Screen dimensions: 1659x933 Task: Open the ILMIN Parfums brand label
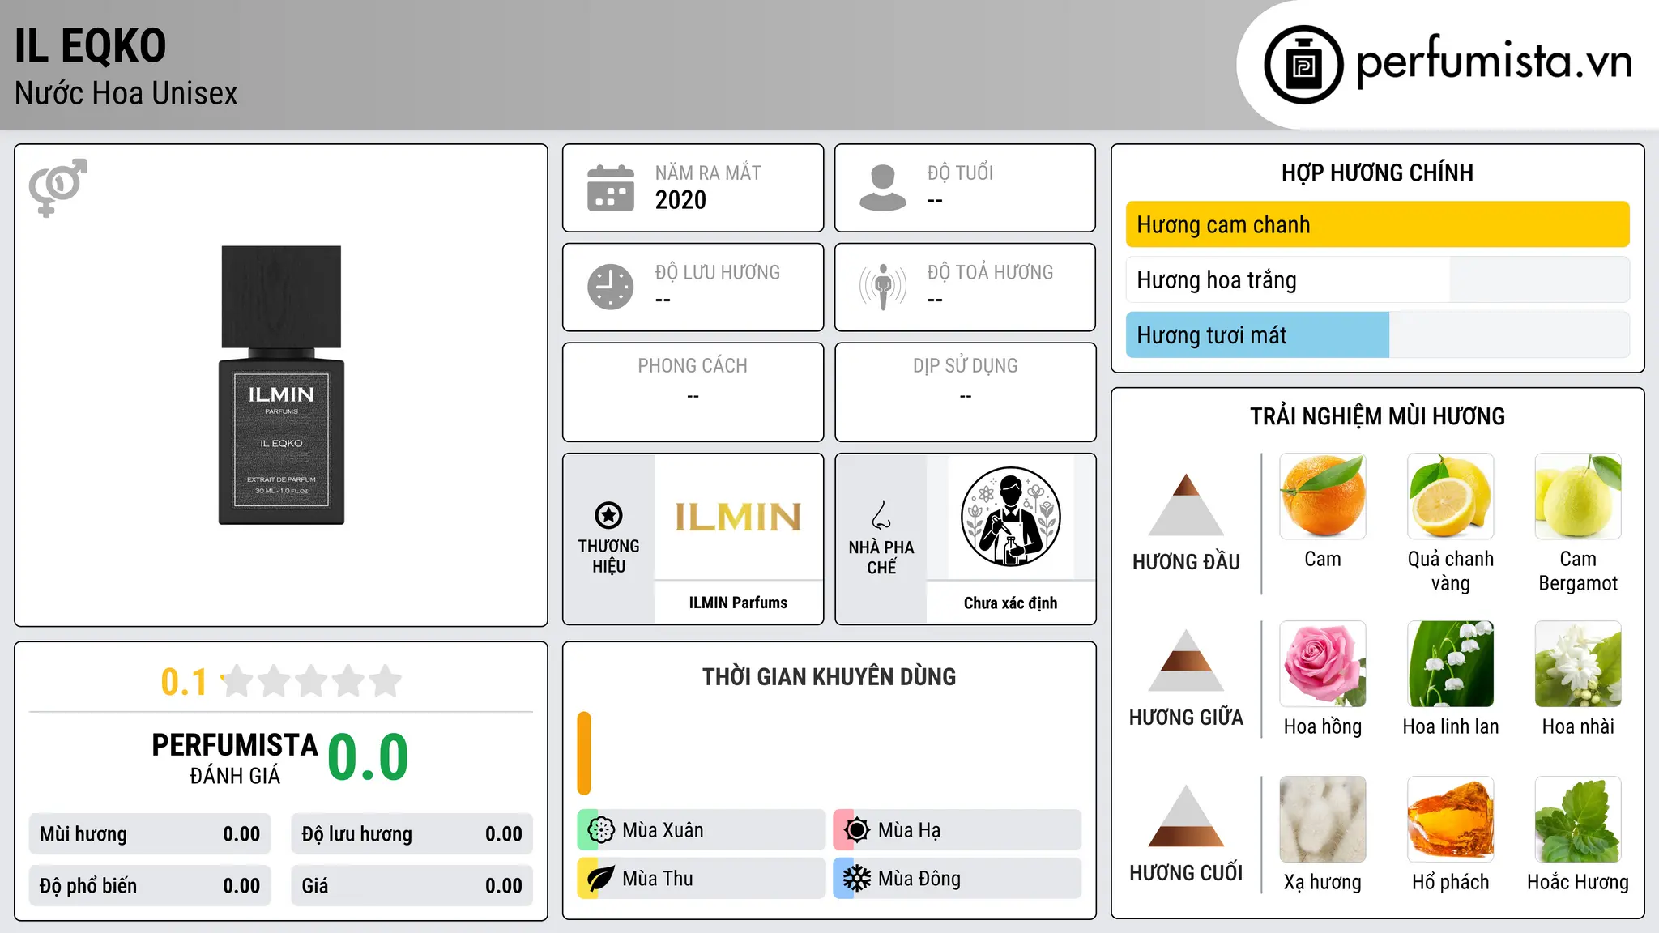[x=738, y=603]
